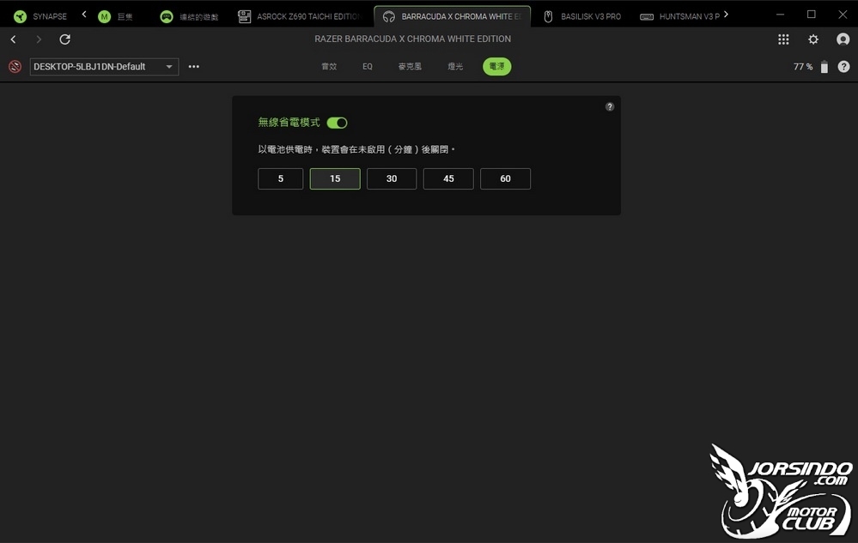The width and height of the screenshot is (858, 543).
Task: Click the mouse icon for Basilisk
Action: coord(548,16)
